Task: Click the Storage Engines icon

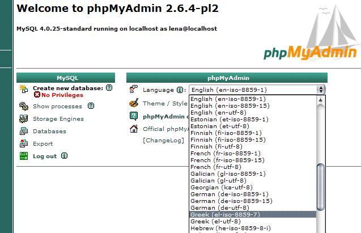Action: point(23,118)
